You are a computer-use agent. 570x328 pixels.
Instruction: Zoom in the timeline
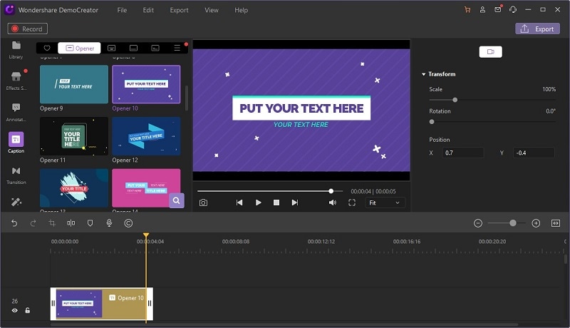tap(536, 223)
